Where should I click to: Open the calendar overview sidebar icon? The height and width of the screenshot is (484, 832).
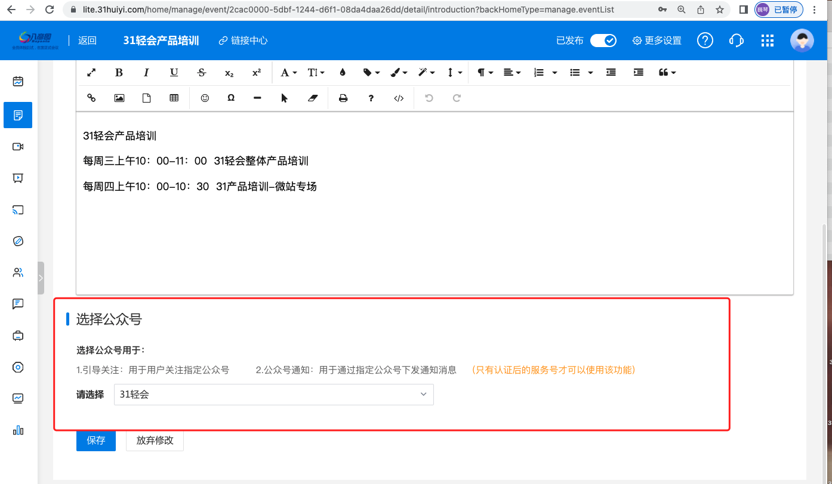coord(18,82)
